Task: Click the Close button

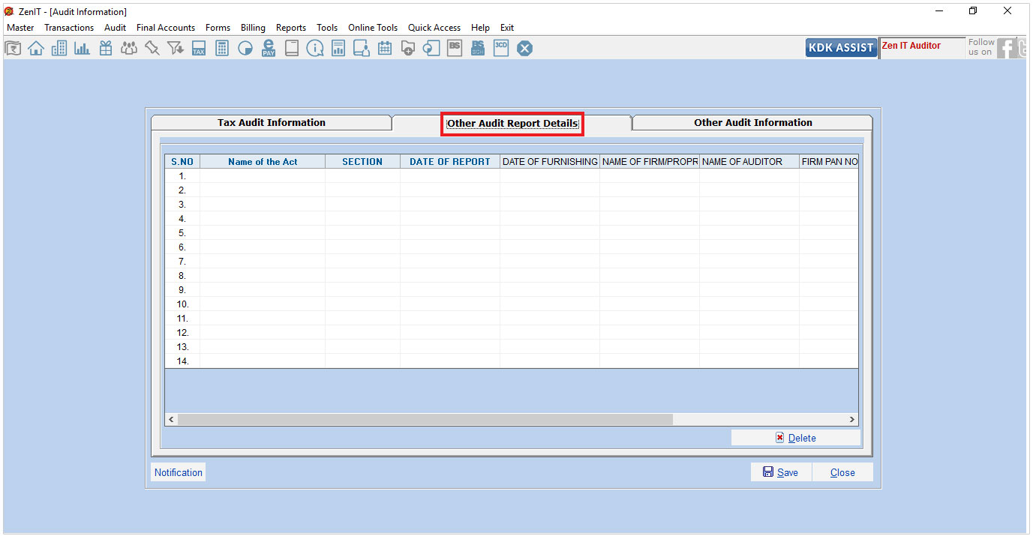Action: 842,472
